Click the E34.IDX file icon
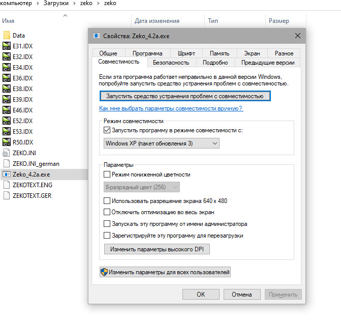341x320 pixels. [7, 67]
